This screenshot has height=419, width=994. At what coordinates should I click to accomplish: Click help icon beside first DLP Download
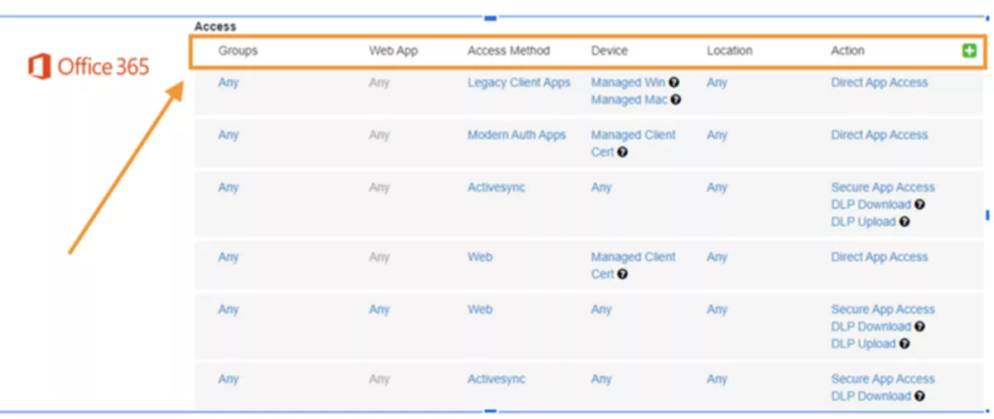(919, 205)
